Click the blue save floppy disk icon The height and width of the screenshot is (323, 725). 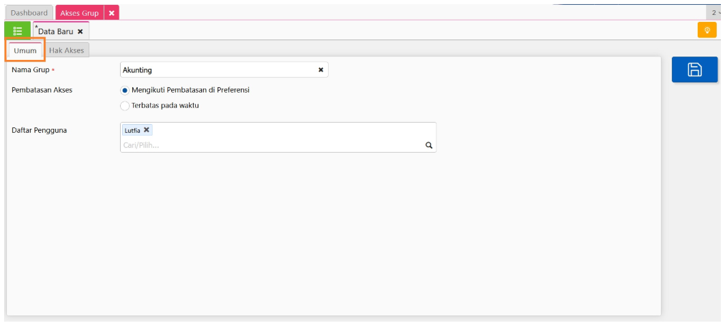(x=694, y=70)
